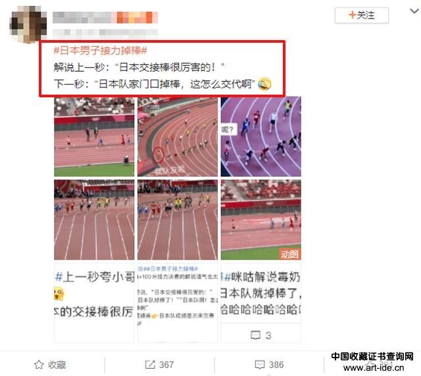This screenshot has width=421, height=376.
Task: Click the blurred username link
Action: coord(105,18)
